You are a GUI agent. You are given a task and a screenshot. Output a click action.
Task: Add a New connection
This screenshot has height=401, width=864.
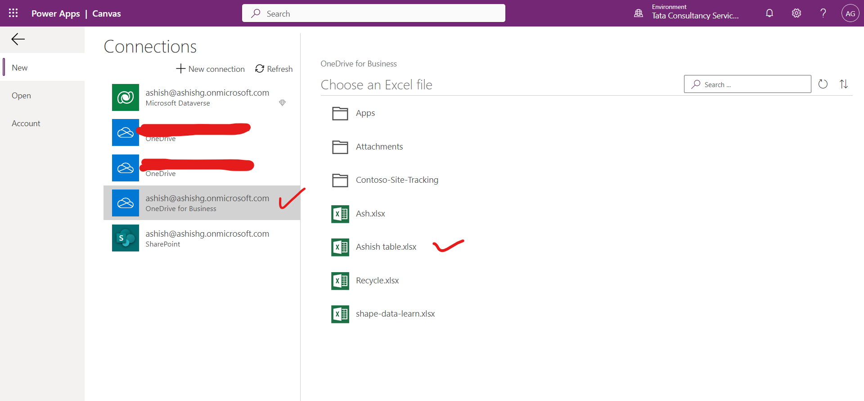pyautogui.click(x=211, y=69)
